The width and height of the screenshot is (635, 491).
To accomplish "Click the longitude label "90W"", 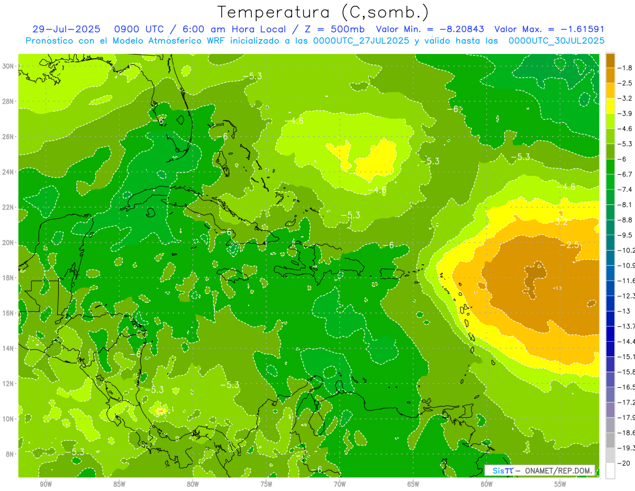I will (x=46, y=484).
